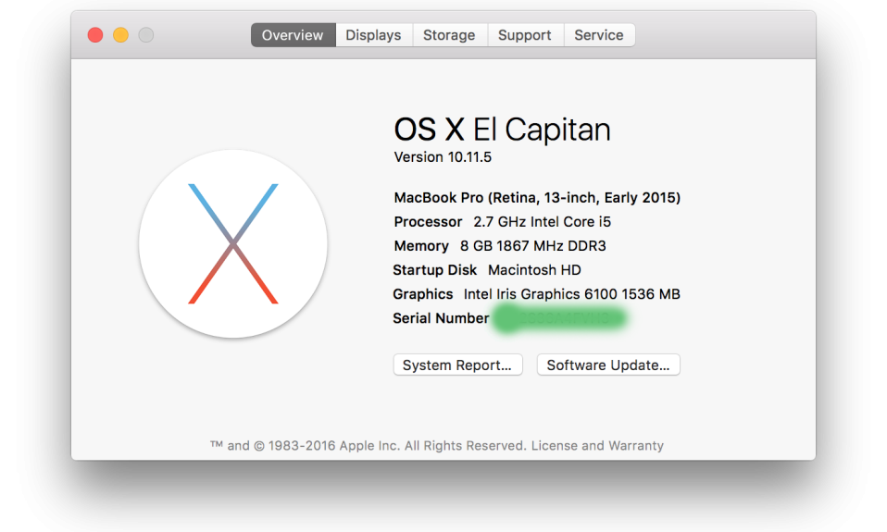Select the Storage tab
The height and width of the screenshot is (532, 887).
(449, 35)
